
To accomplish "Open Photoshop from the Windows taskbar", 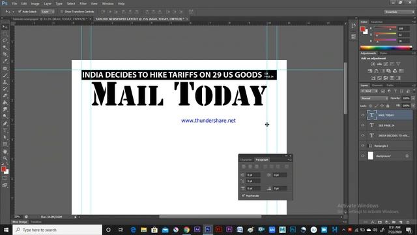I will pyautogui.click(x=208, y=229).
